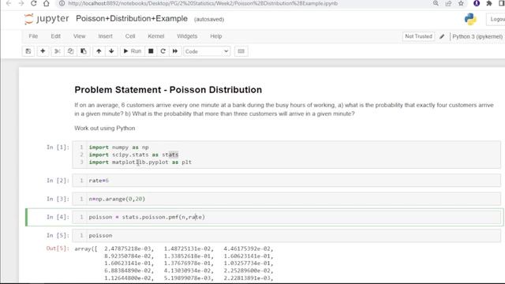Click the Not Trusted button
This screenshot has width=505, height=284.
tap(418, 36)
